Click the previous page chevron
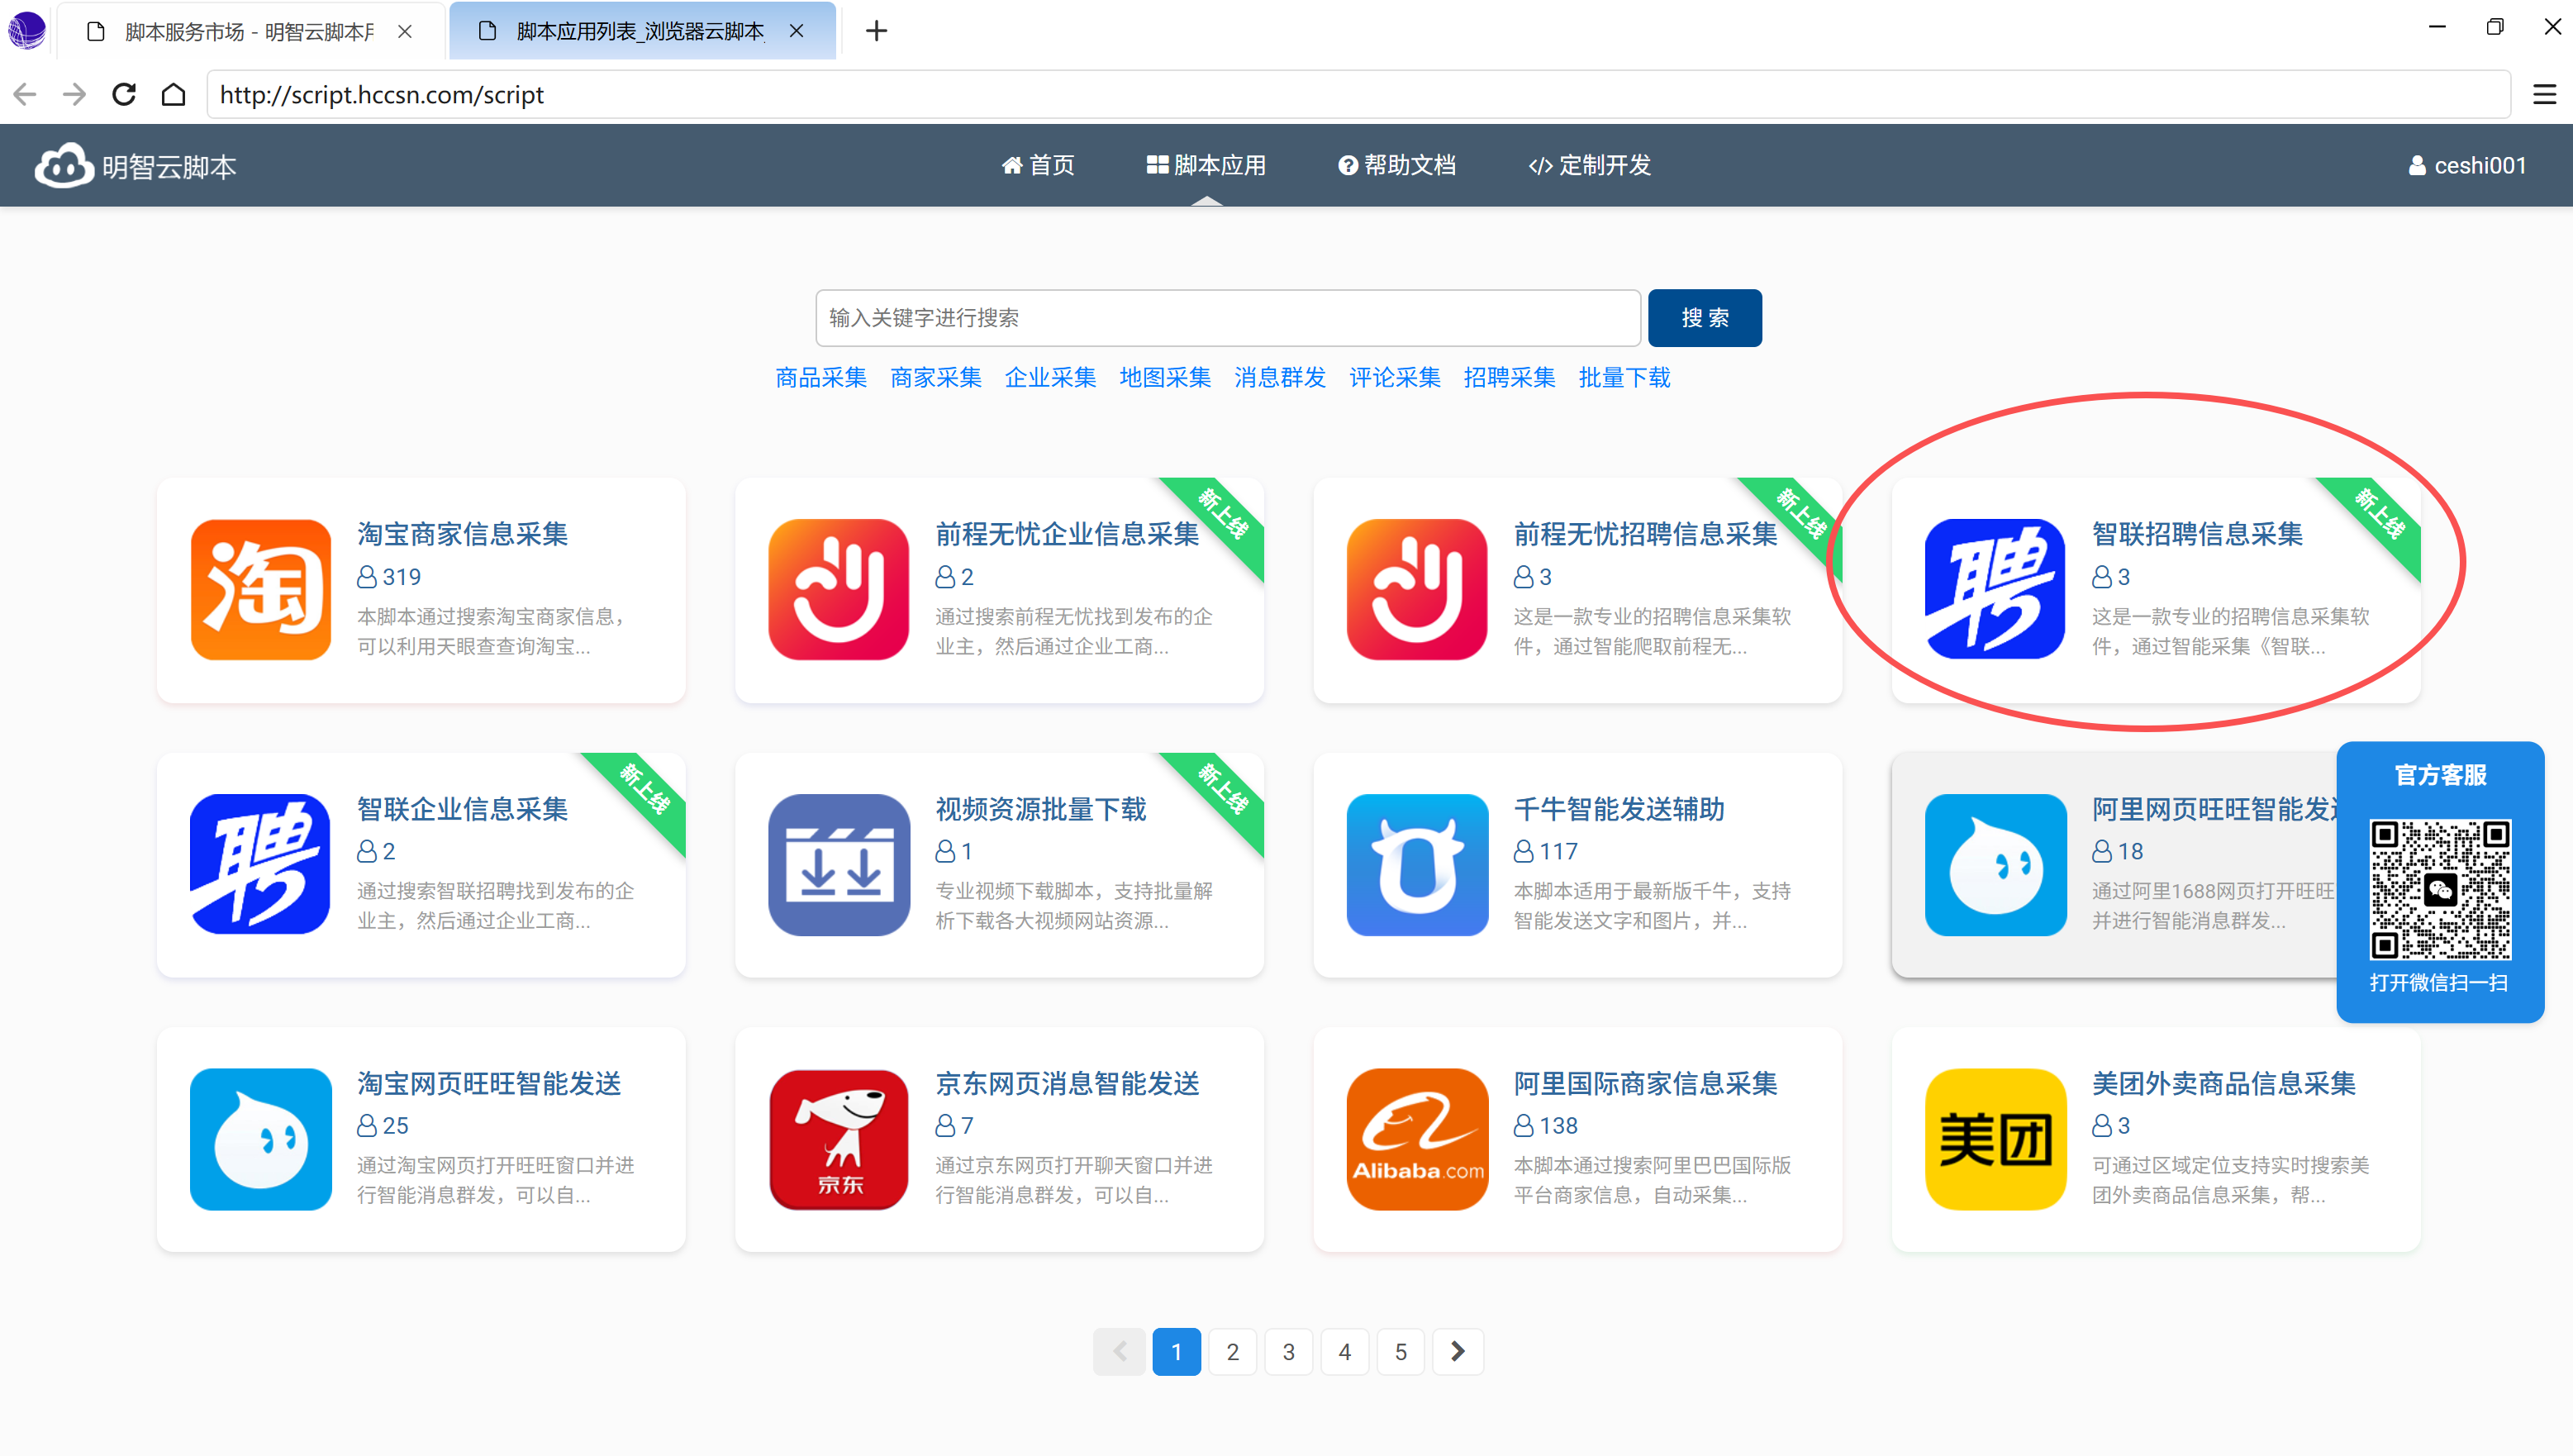 coord(1120,1352)
